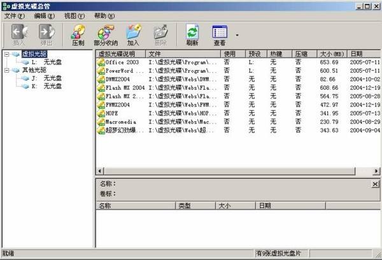This screenshot has height=260, width=382.
Task: Click size value 653.69
Action: click(329, 62)
